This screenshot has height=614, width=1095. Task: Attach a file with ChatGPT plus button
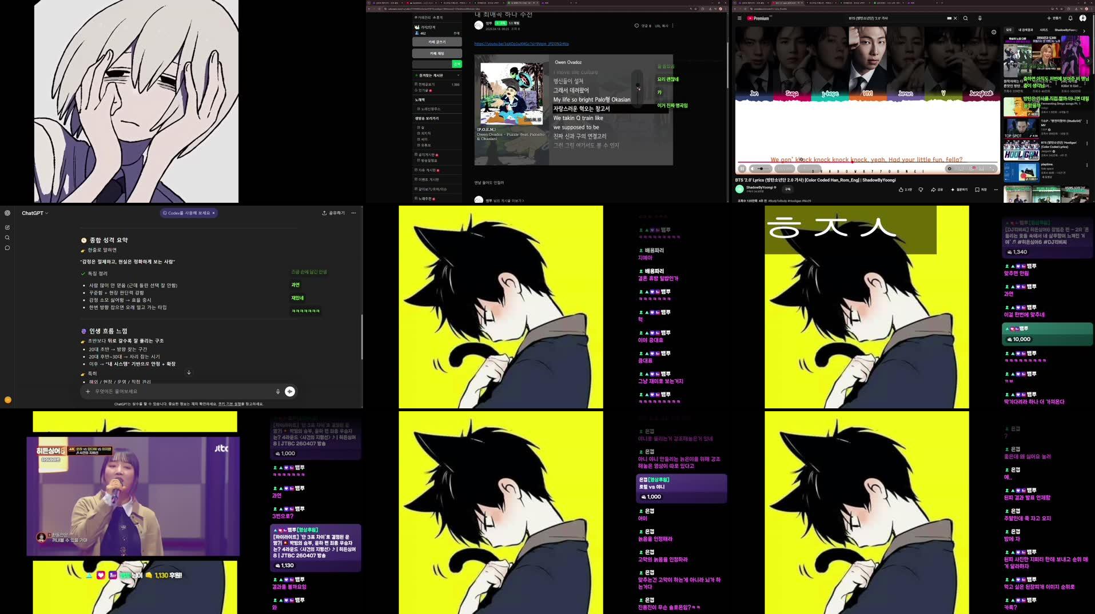[x=87, y=391]
